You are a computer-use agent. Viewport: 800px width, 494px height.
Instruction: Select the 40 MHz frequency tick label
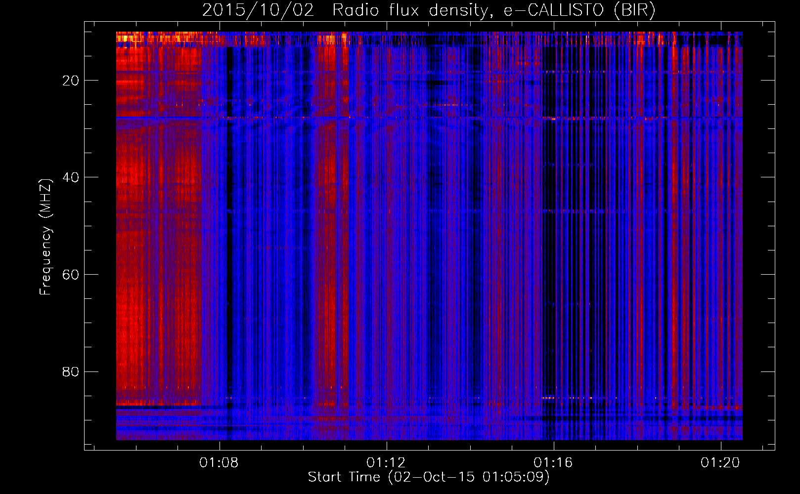click(x=71, y=177)
